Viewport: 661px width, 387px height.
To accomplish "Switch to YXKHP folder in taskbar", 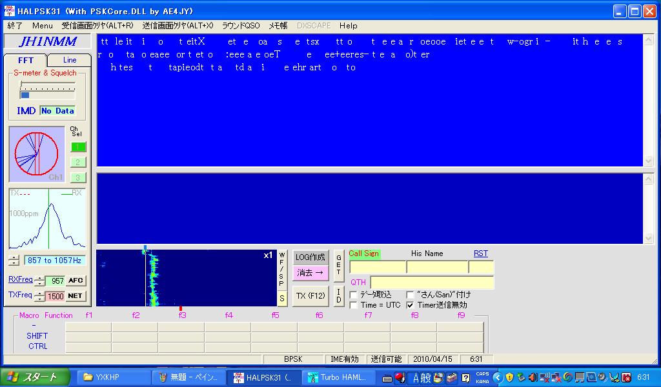I will 113,377.
